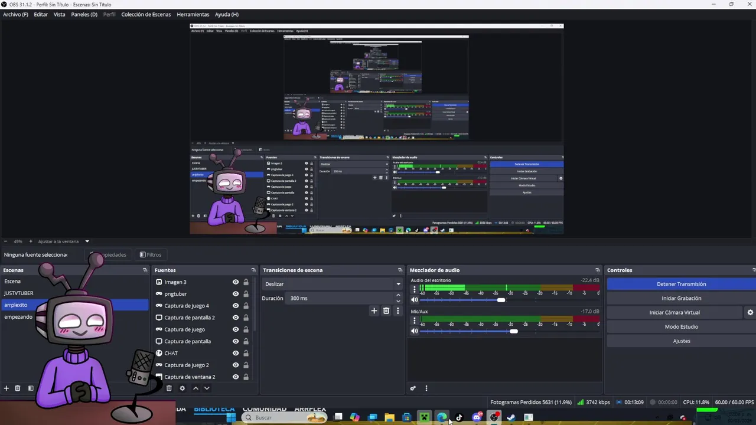Click Detener Transmisión button
Viewport: 756px width, 425px height.
coord(681,284)
